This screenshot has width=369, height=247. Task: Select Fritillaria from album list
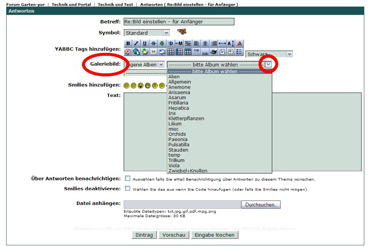click(178, 103)
